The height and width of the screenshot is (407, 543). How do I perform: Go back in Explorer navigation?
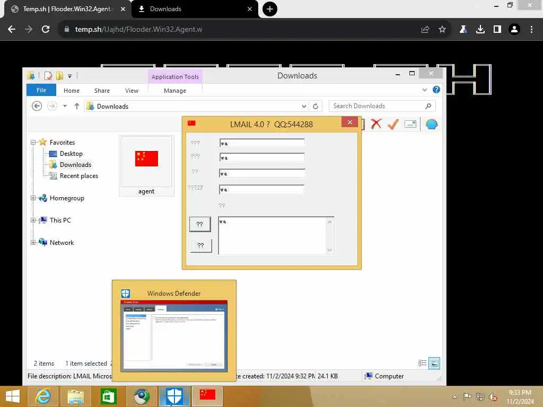pyautogui.click(x=37, y=106)
